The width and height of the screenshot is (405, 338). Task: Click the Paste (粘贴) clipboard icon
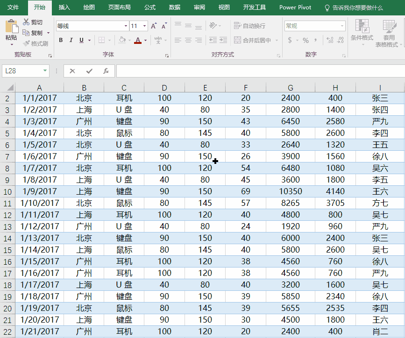coord(11,26)
